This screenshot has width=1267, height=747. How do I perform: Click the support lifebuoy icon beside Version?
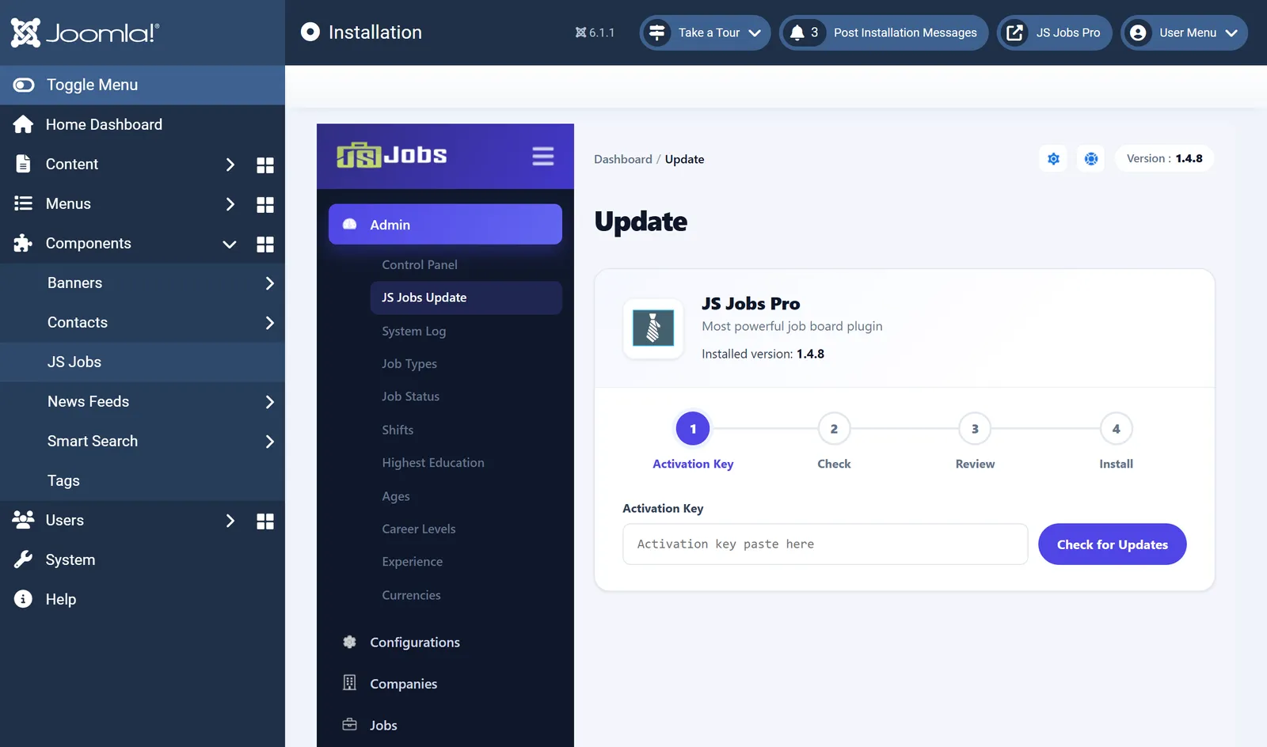tap(1091, 159)
